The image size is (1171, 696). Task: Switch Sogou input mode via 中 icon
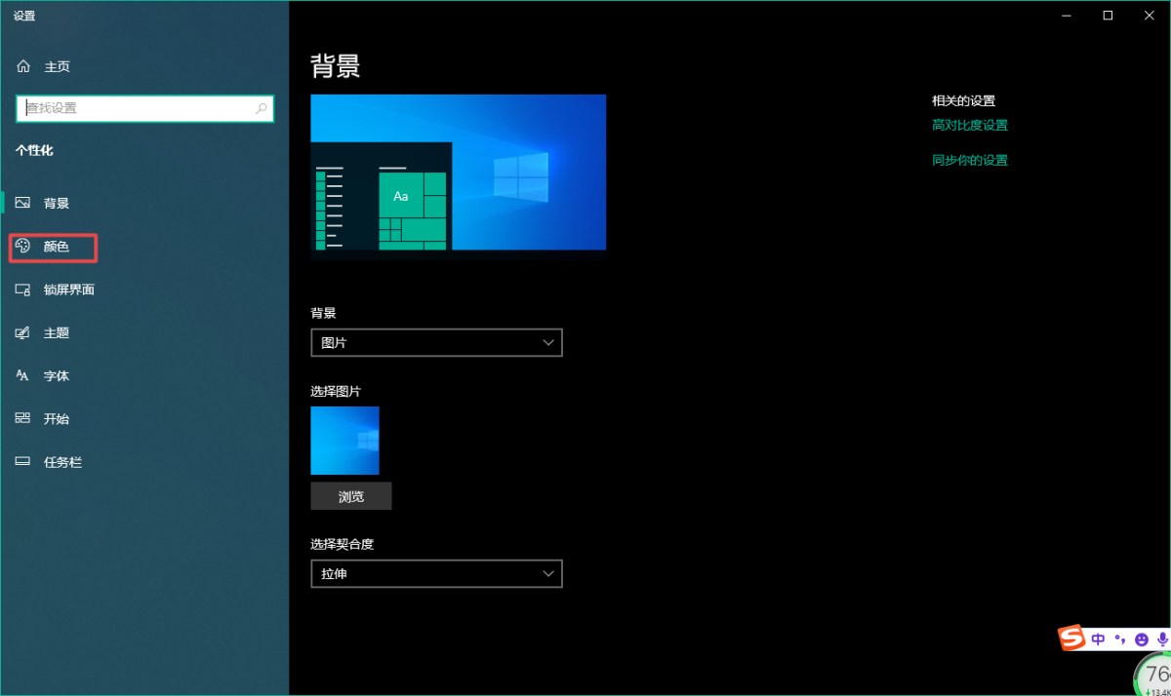[x=1099, y=639]
